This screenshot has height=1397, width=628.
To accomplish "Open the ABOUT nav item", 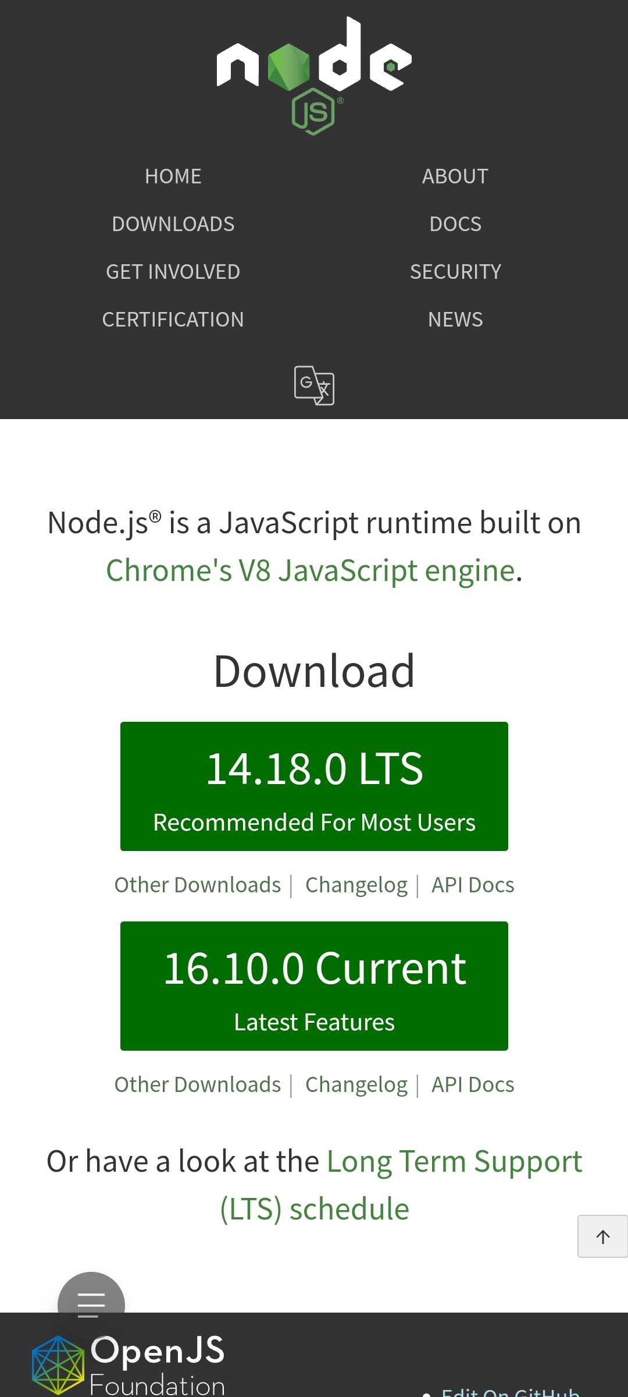I will click(x=455, y=176).
